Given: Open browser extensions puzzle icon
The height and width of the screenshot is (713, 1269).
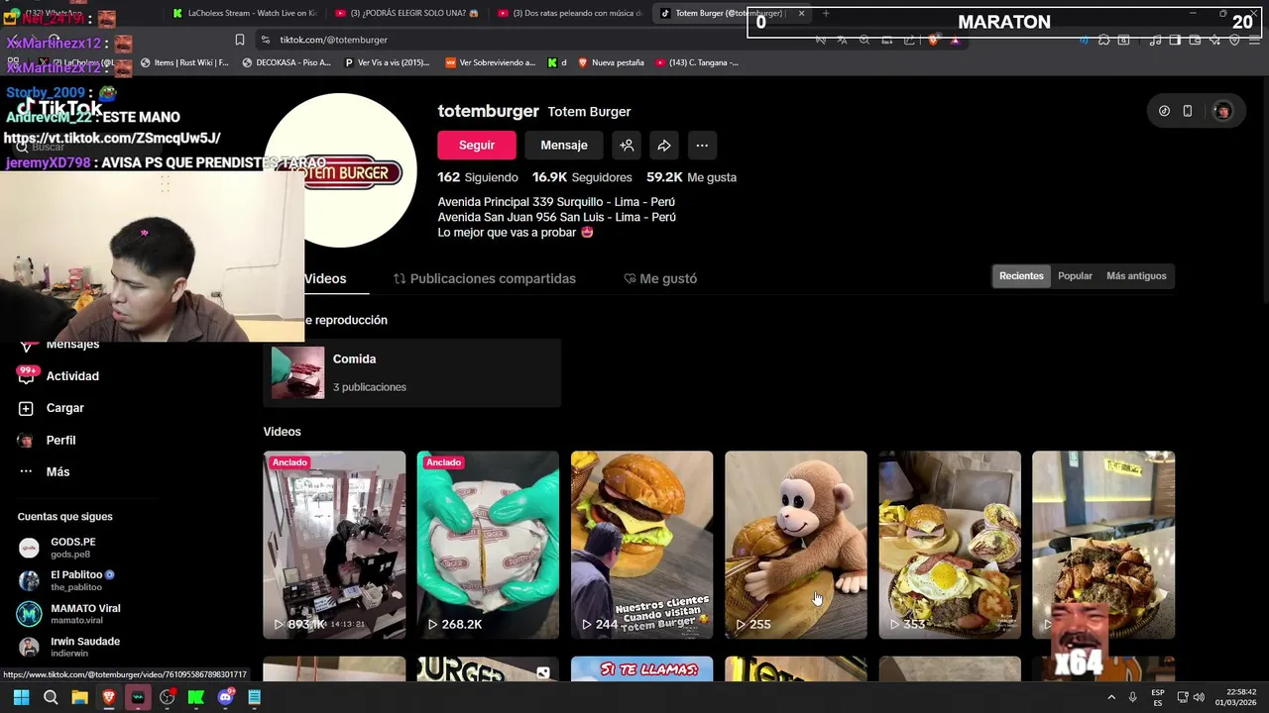Looking at the screenshot, I should 1103,40.
